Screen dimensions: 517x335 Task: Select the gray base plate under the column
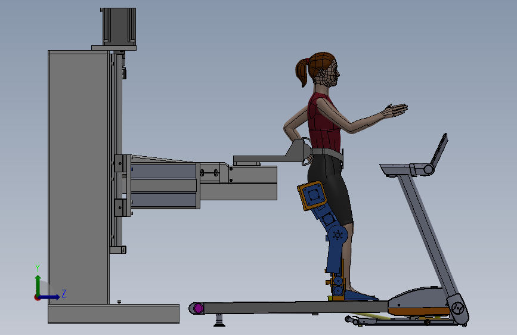[113, 314]
